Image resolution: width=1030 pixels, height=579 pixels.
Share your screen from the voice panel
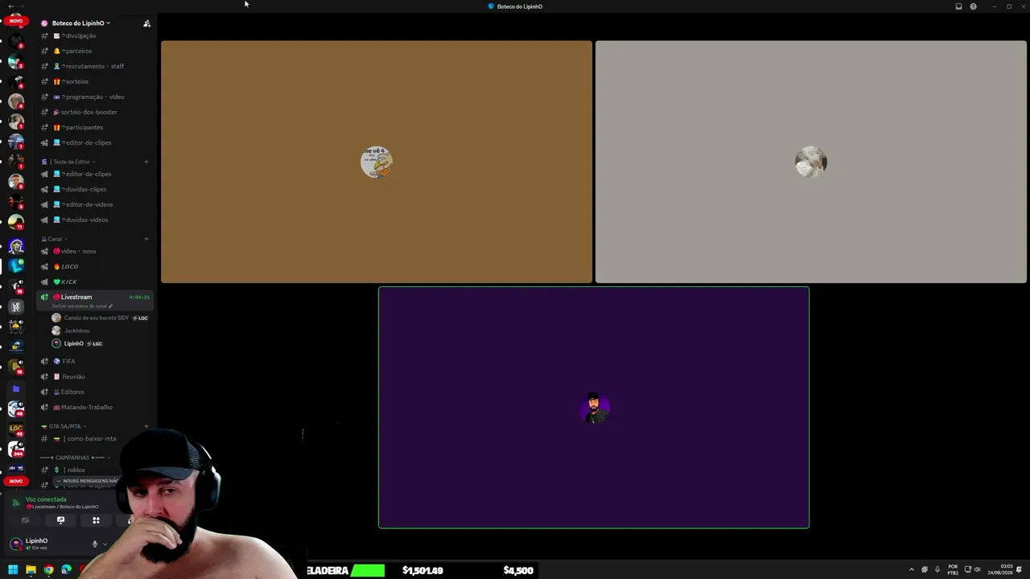tap(60, 521)
